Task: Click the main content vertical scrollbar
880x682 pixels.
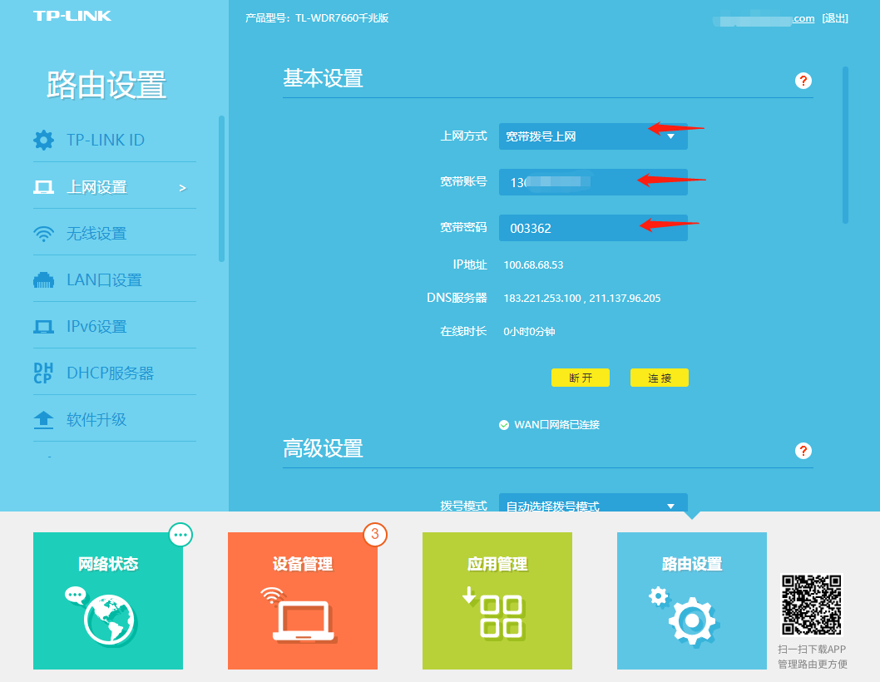Action: [845, 146]
